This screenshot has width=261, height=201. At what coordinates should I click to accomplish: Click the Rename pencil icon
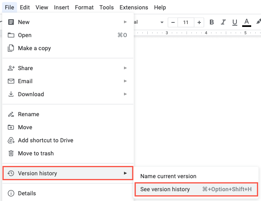pos(11,114)
